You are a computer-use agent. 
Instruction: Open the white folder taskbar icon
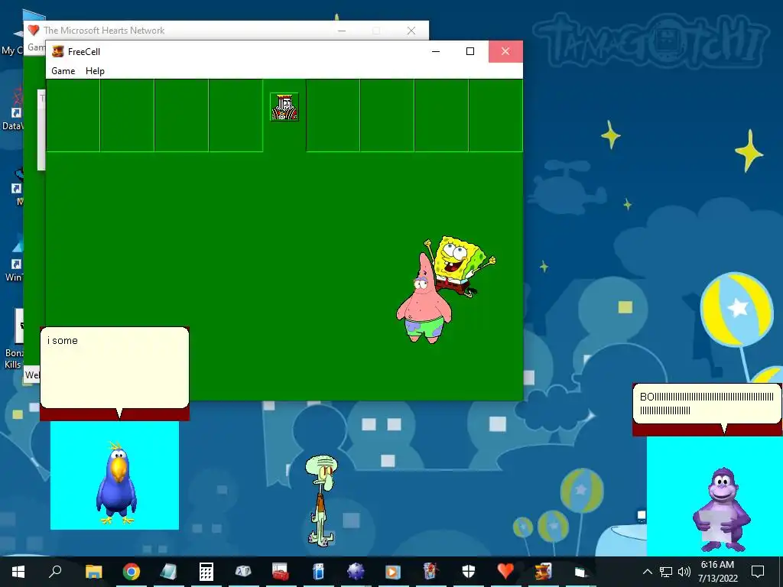tap(580, 572)
